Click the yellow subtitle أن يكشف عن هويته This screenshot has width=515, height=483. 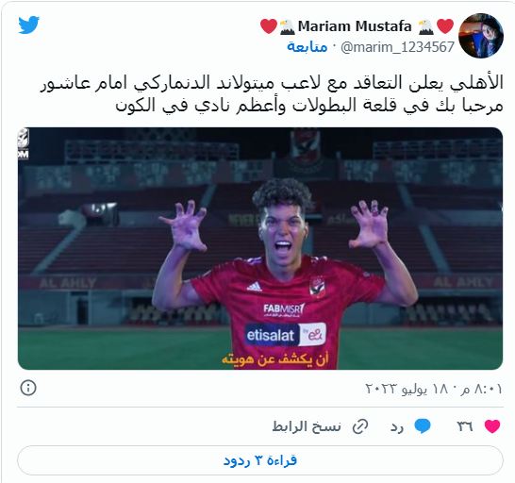(x=275, y=358)
